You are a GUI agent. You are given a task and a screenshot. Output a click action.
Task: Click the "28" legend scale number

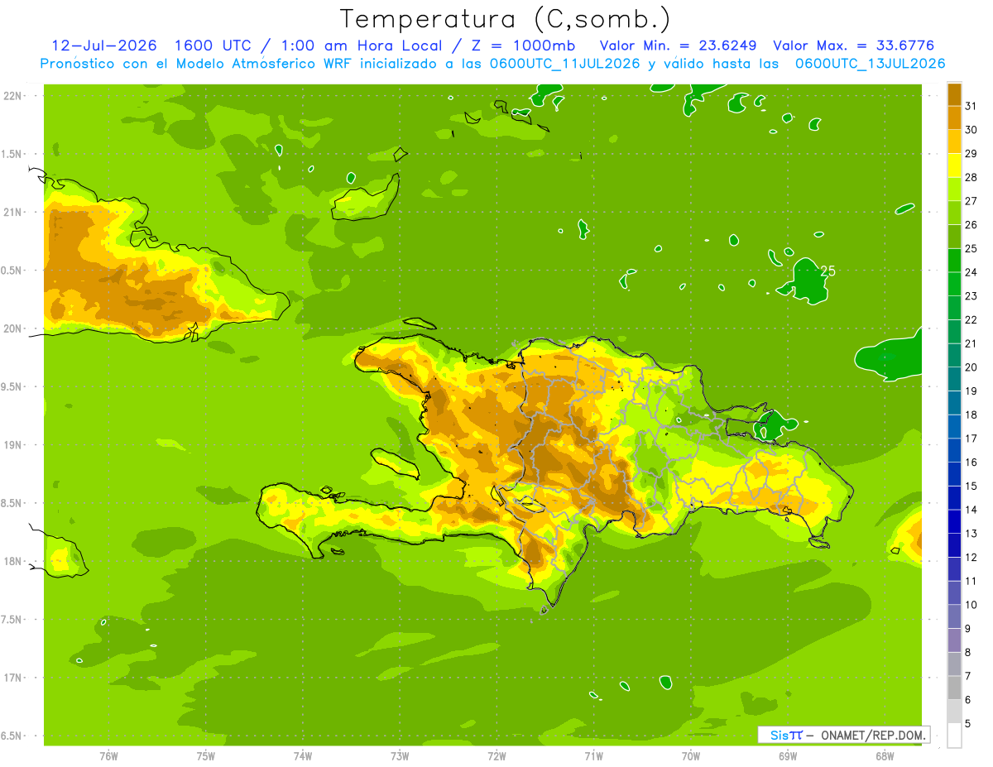click(x=971, y=177)
